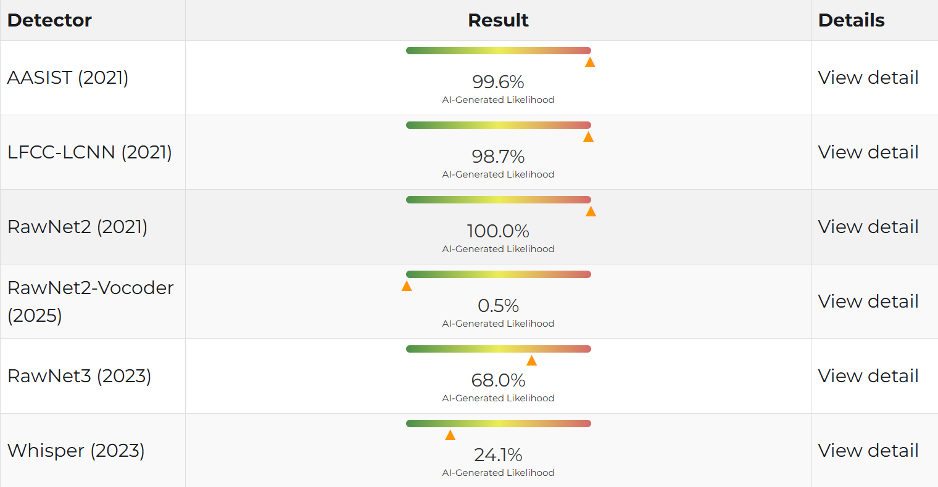The image size is (938, 487).
Task: Select the RawNet2-Vocoder (2025) detector name
Action: 91,301
